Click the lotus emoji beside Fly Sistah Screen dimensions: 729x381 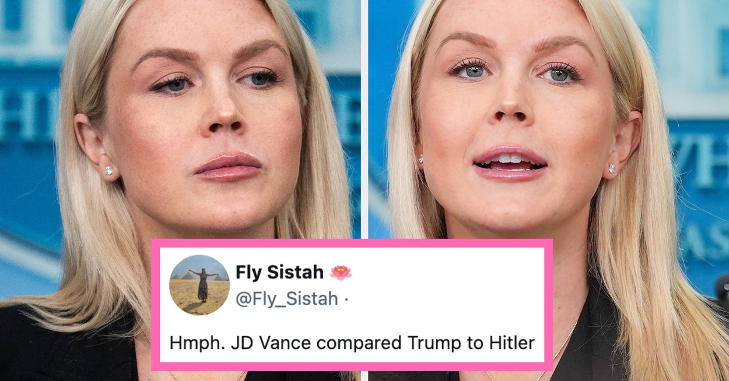[x=341, y=272]
